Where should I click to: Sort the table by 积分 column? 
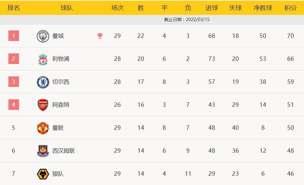[290, 8]
